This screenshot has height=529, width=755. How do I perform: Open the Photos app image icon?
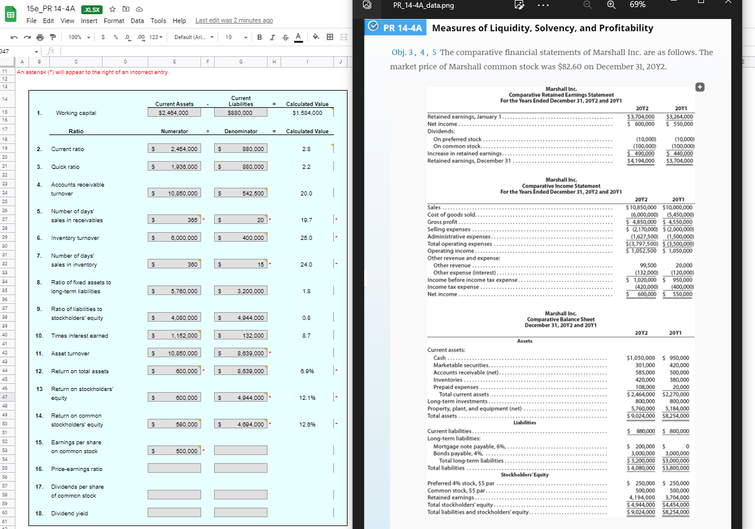[367, 5]
